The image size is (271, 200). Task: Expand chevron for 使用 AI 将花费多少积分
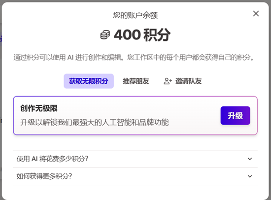tap(250, 159)
